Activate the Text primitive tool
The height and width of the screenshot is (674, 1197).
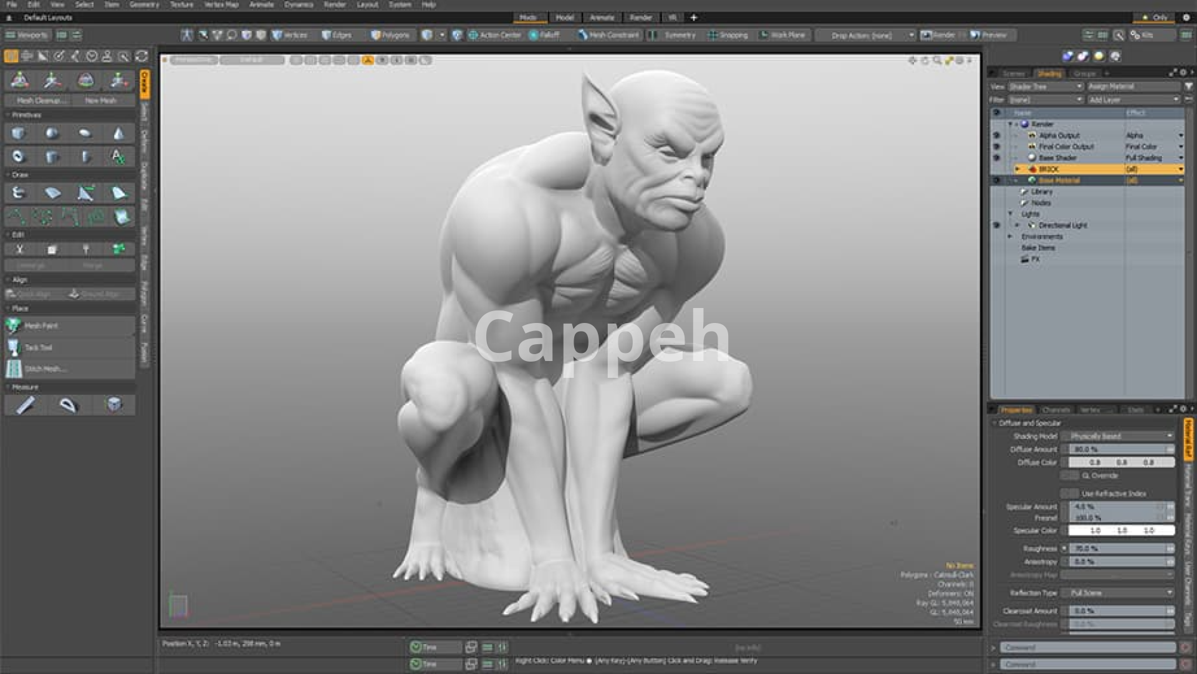tap(118, 156)
